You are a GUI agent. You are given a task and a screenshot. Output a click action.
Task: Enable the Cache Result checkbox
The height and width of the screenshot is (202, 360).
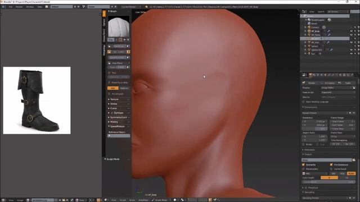tap(331, 169)
